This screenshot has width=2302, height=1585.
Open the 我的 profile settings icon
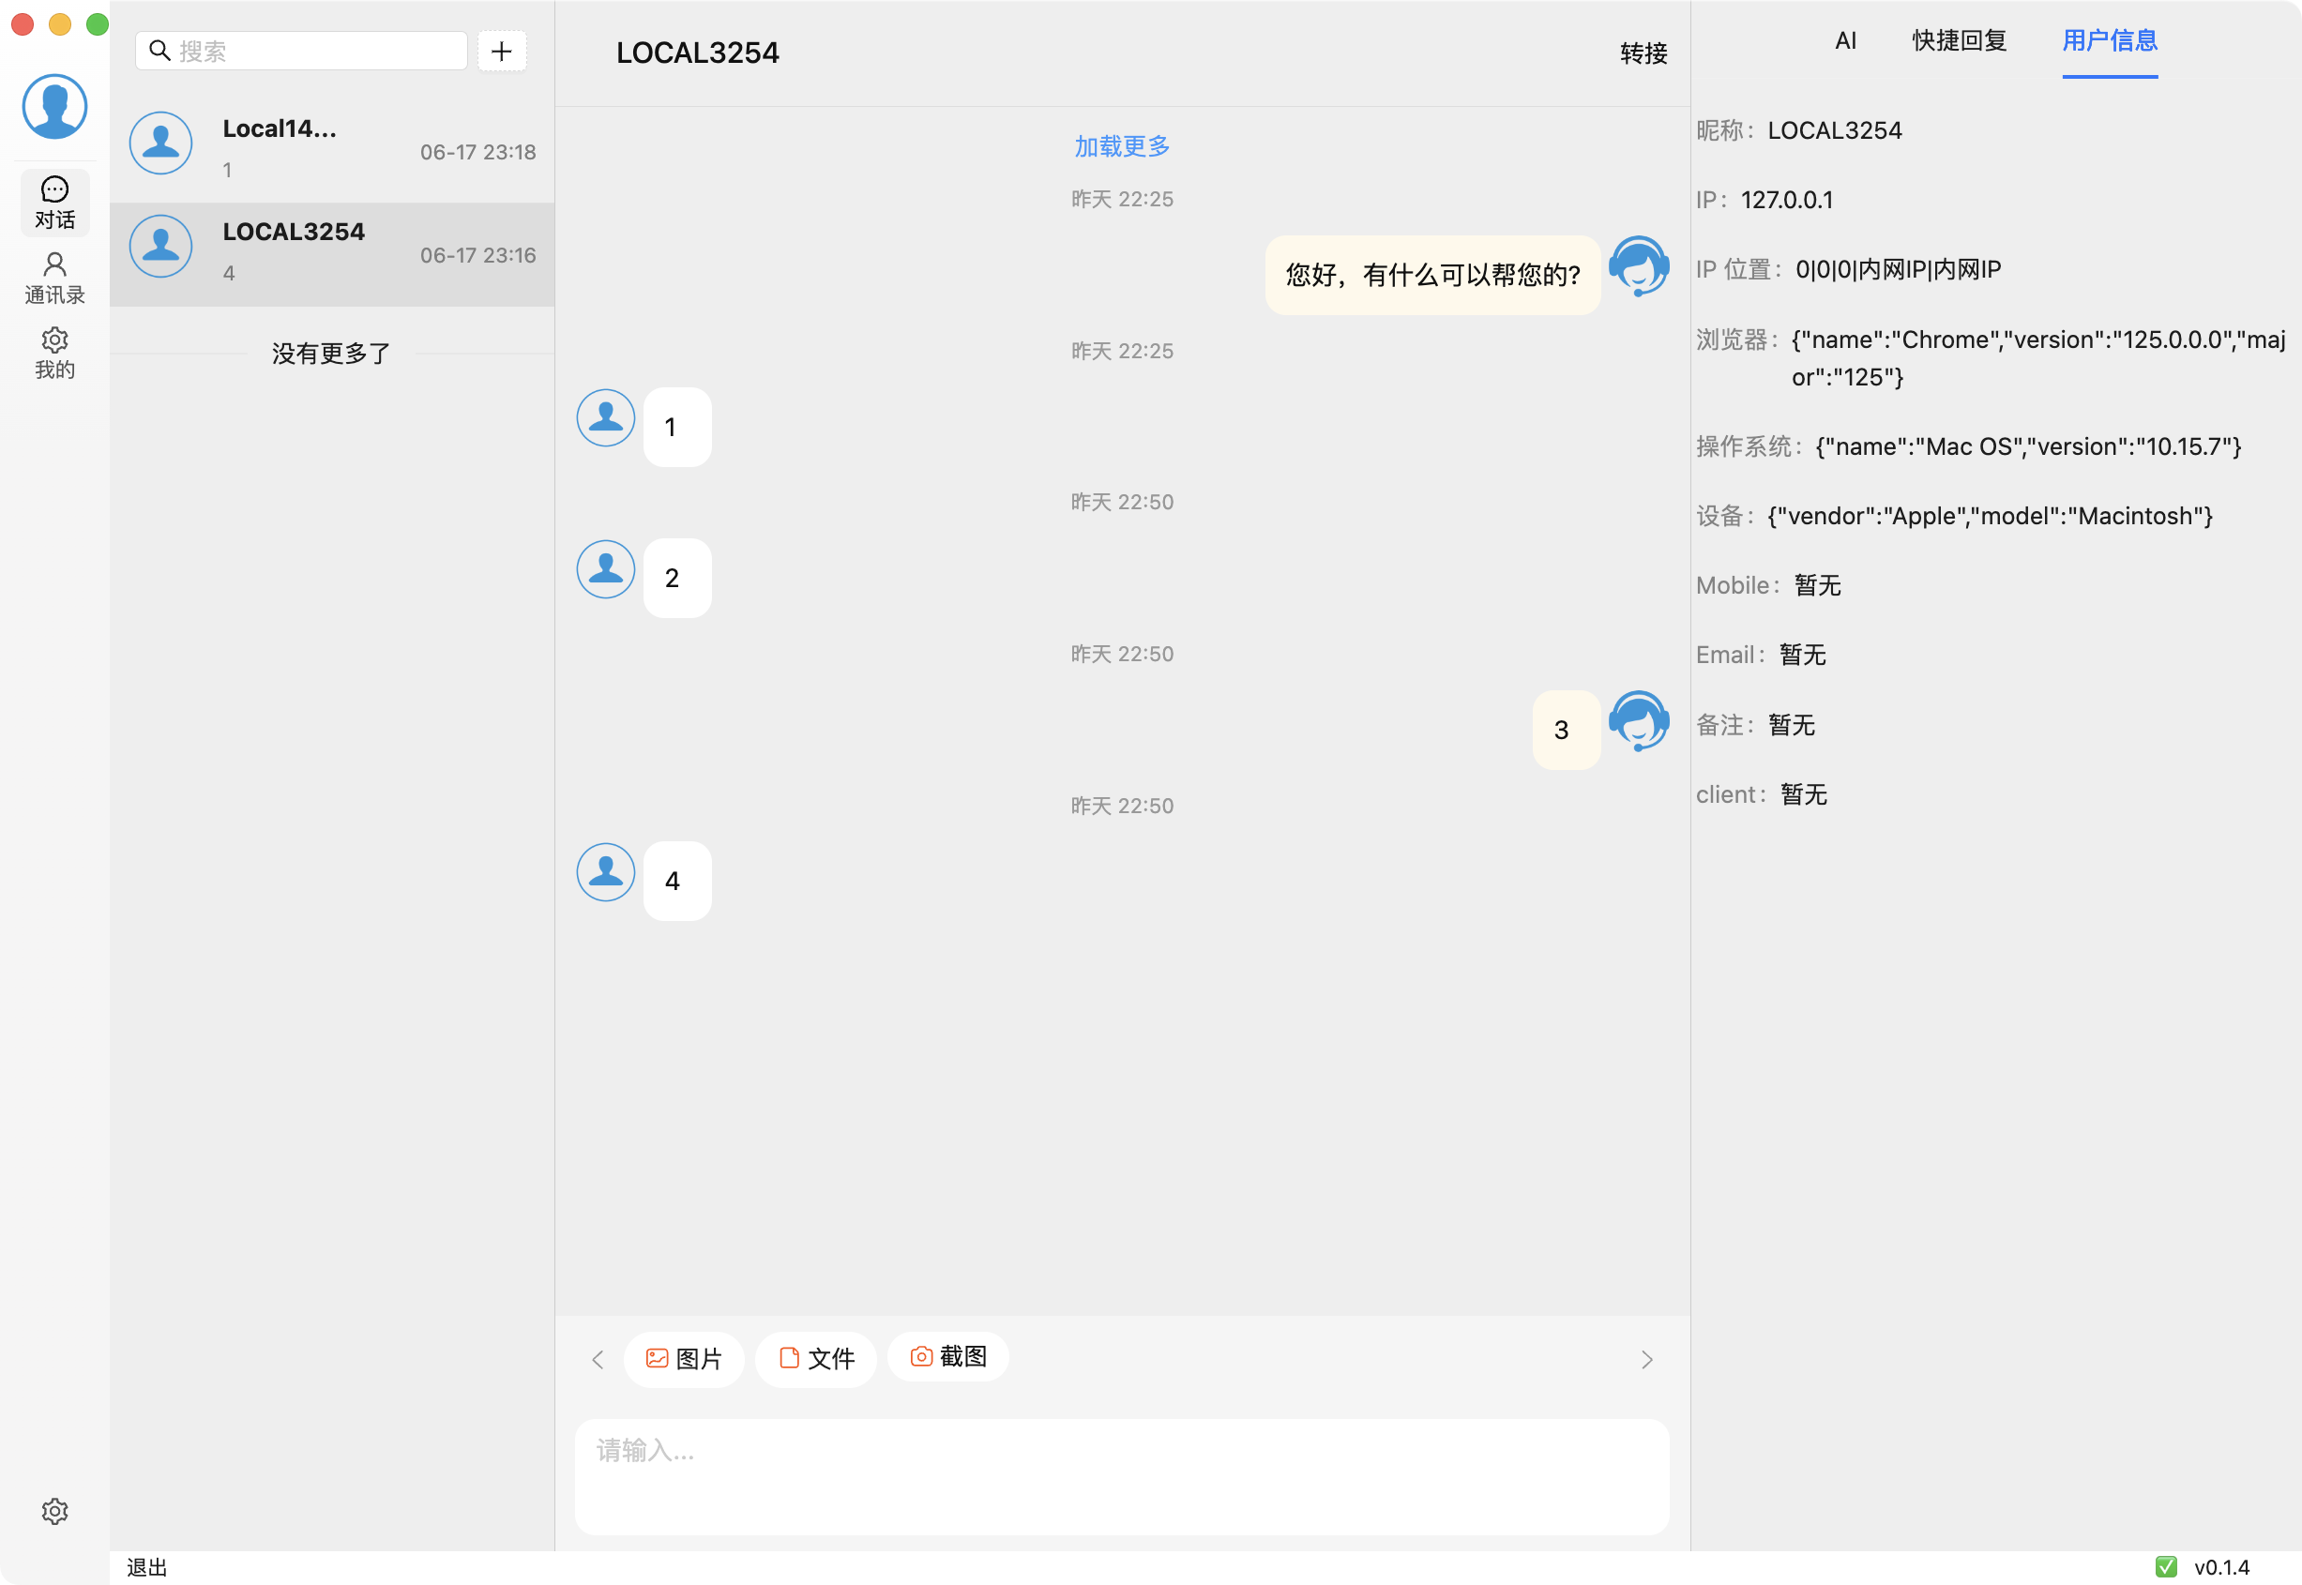point(54,353)
